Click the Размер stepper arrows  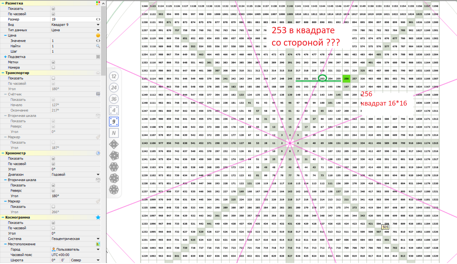98,19
